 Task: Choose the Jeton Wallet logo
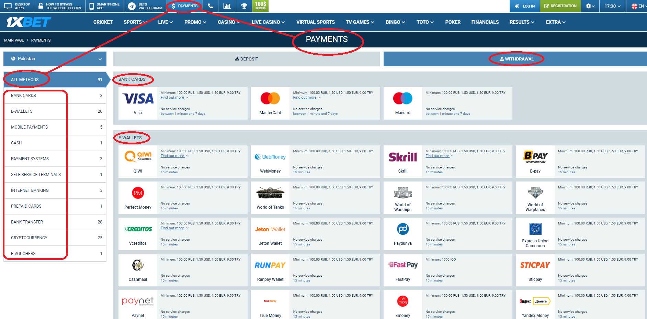(270, 229)
